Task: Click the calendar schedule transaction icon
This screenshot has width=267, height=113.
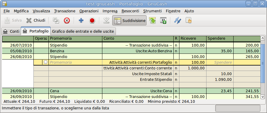Action: (163, 20)
